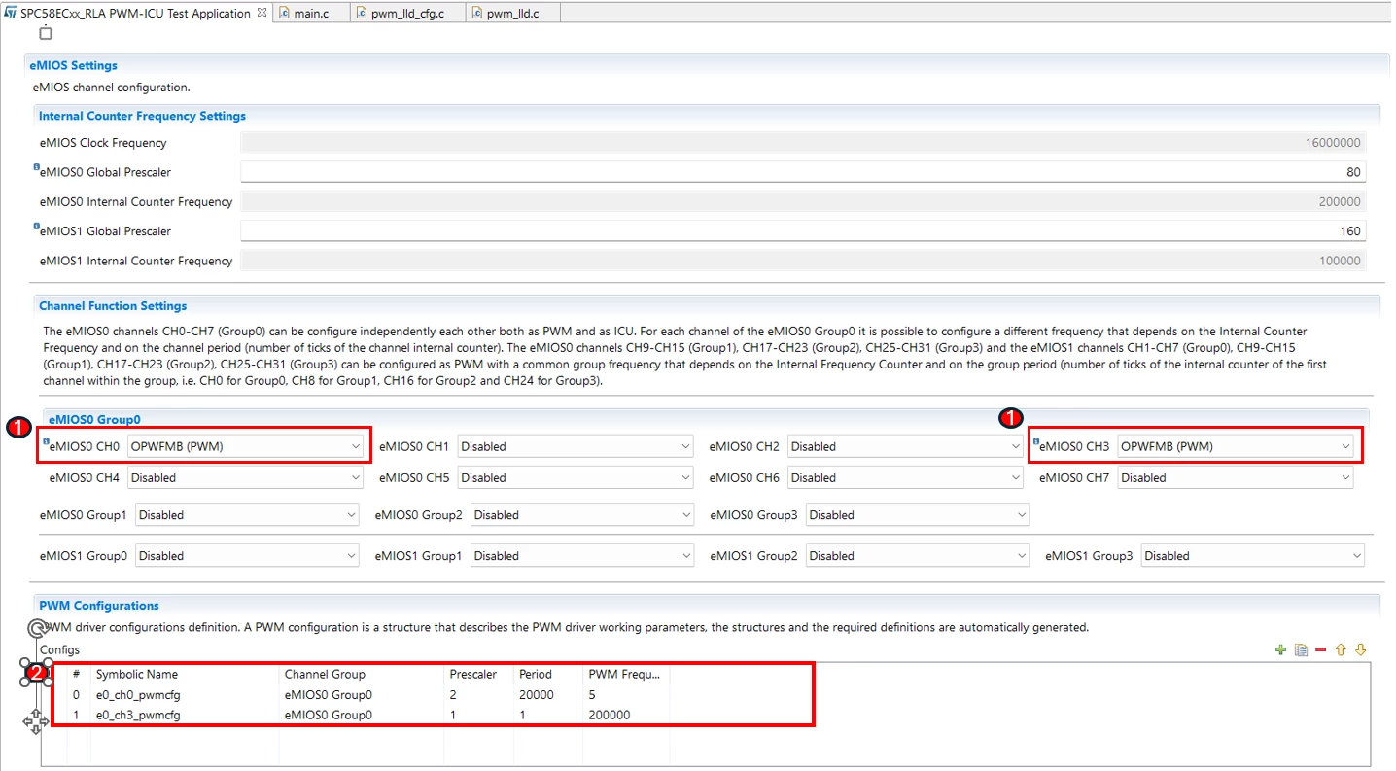The height and width of the screenshot is (771, 1396).
Task: Expand the eMIOS1 Group2 dropdown
Action: point(918,556)
